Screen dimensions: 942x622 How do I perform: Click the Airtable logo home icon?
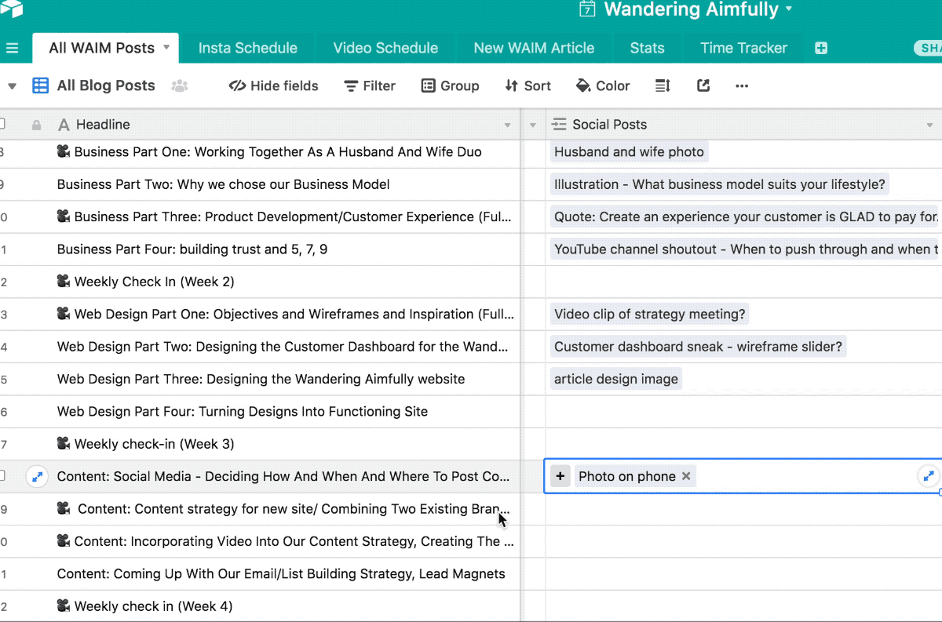pyautogui.click(x=12, y=9)
